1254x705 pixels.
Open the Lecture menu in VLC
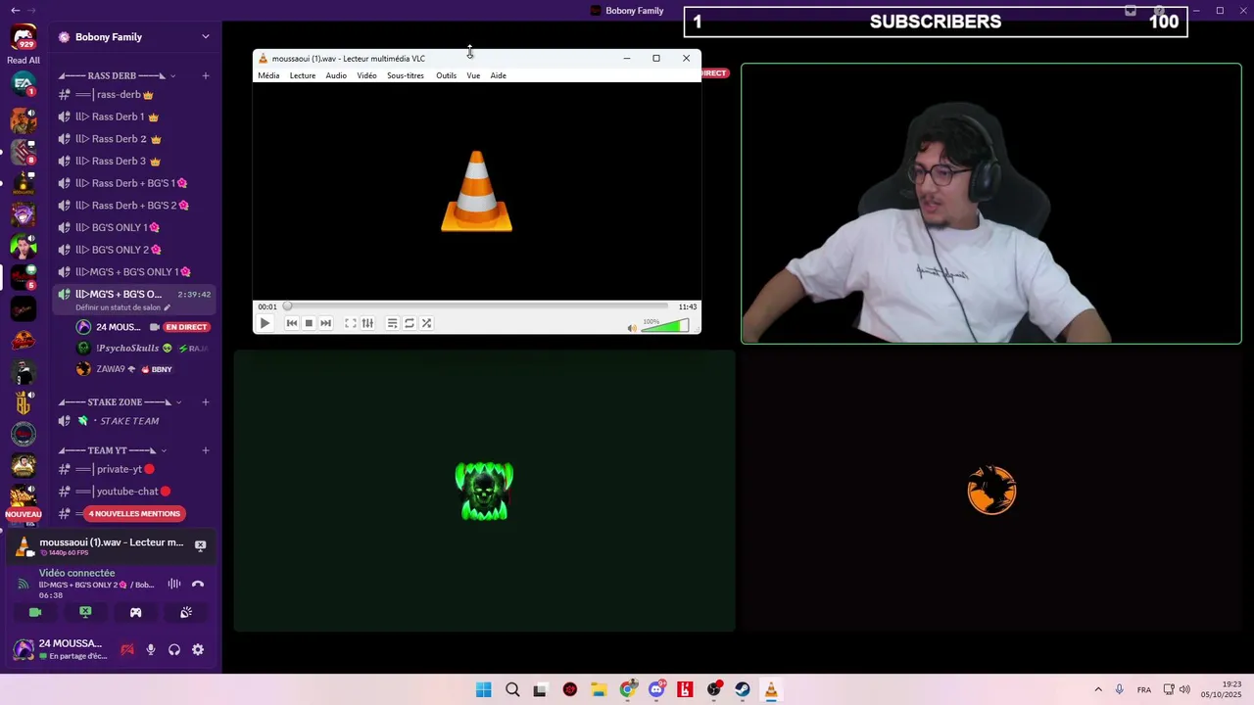click(303, 75)
